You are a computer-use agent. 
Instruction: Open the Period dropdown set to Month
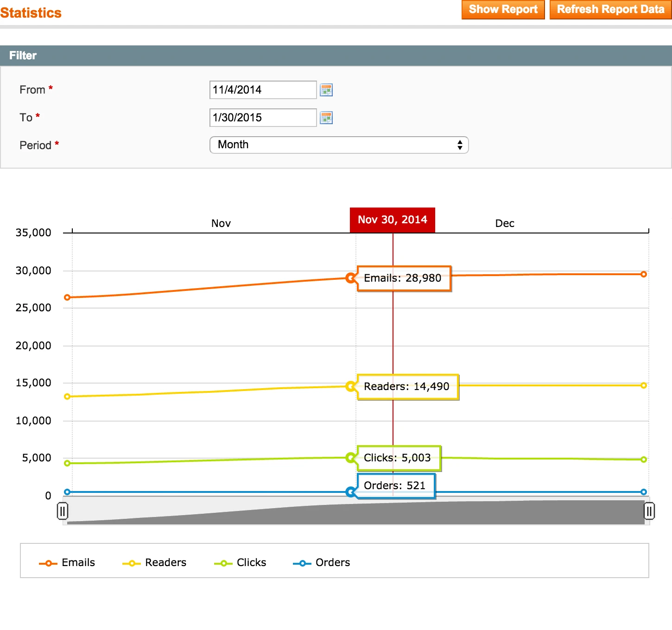pos(339,145)
